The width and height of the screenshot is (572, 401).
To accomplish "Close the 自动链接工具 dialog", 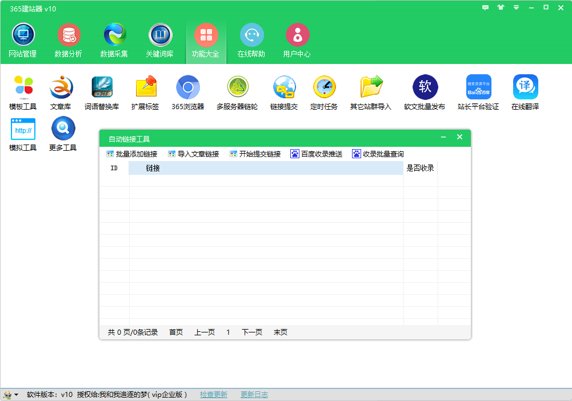I will coord(459,137).
